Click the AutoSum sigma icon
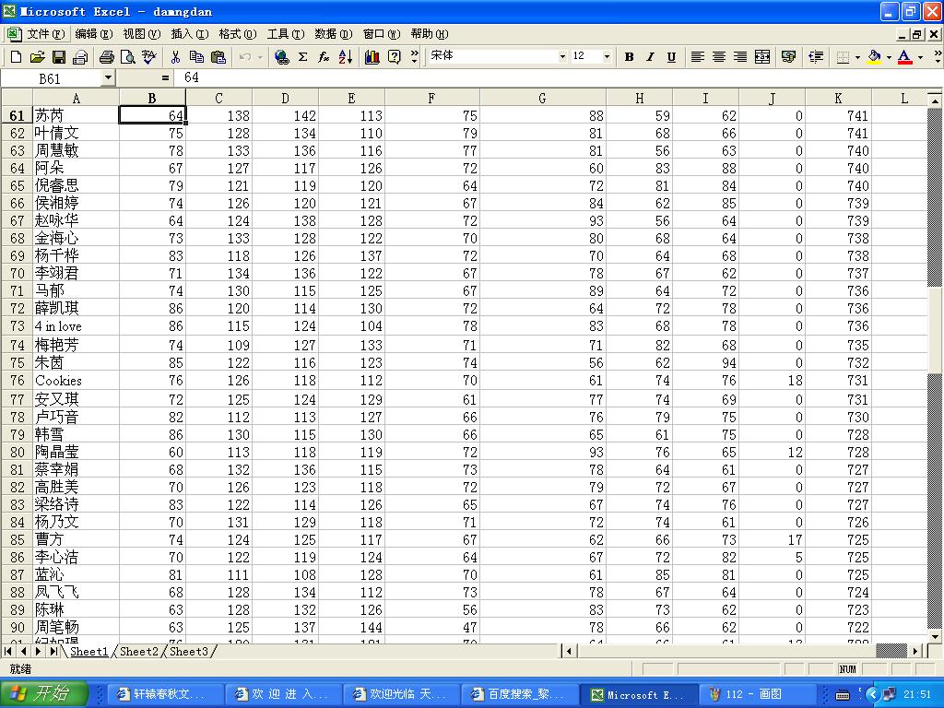Viewport: 944px width, 708px height. tap(302, 57)
